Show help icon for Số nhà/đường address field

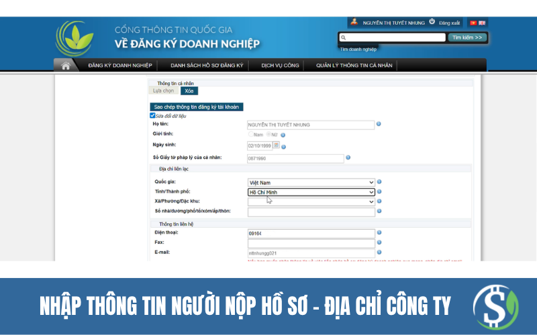coord(379,211)
